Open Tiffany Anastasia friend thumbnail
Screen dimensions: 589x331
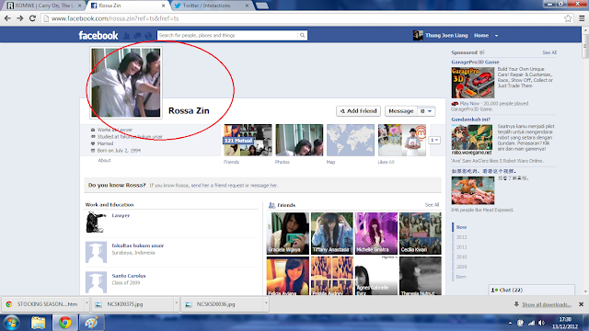point(331,234)
